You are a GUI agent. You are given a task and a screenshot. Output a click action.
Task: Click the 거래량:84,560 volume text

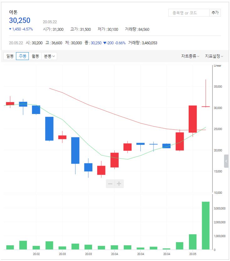pyautogui.click(x=137, y=29)
